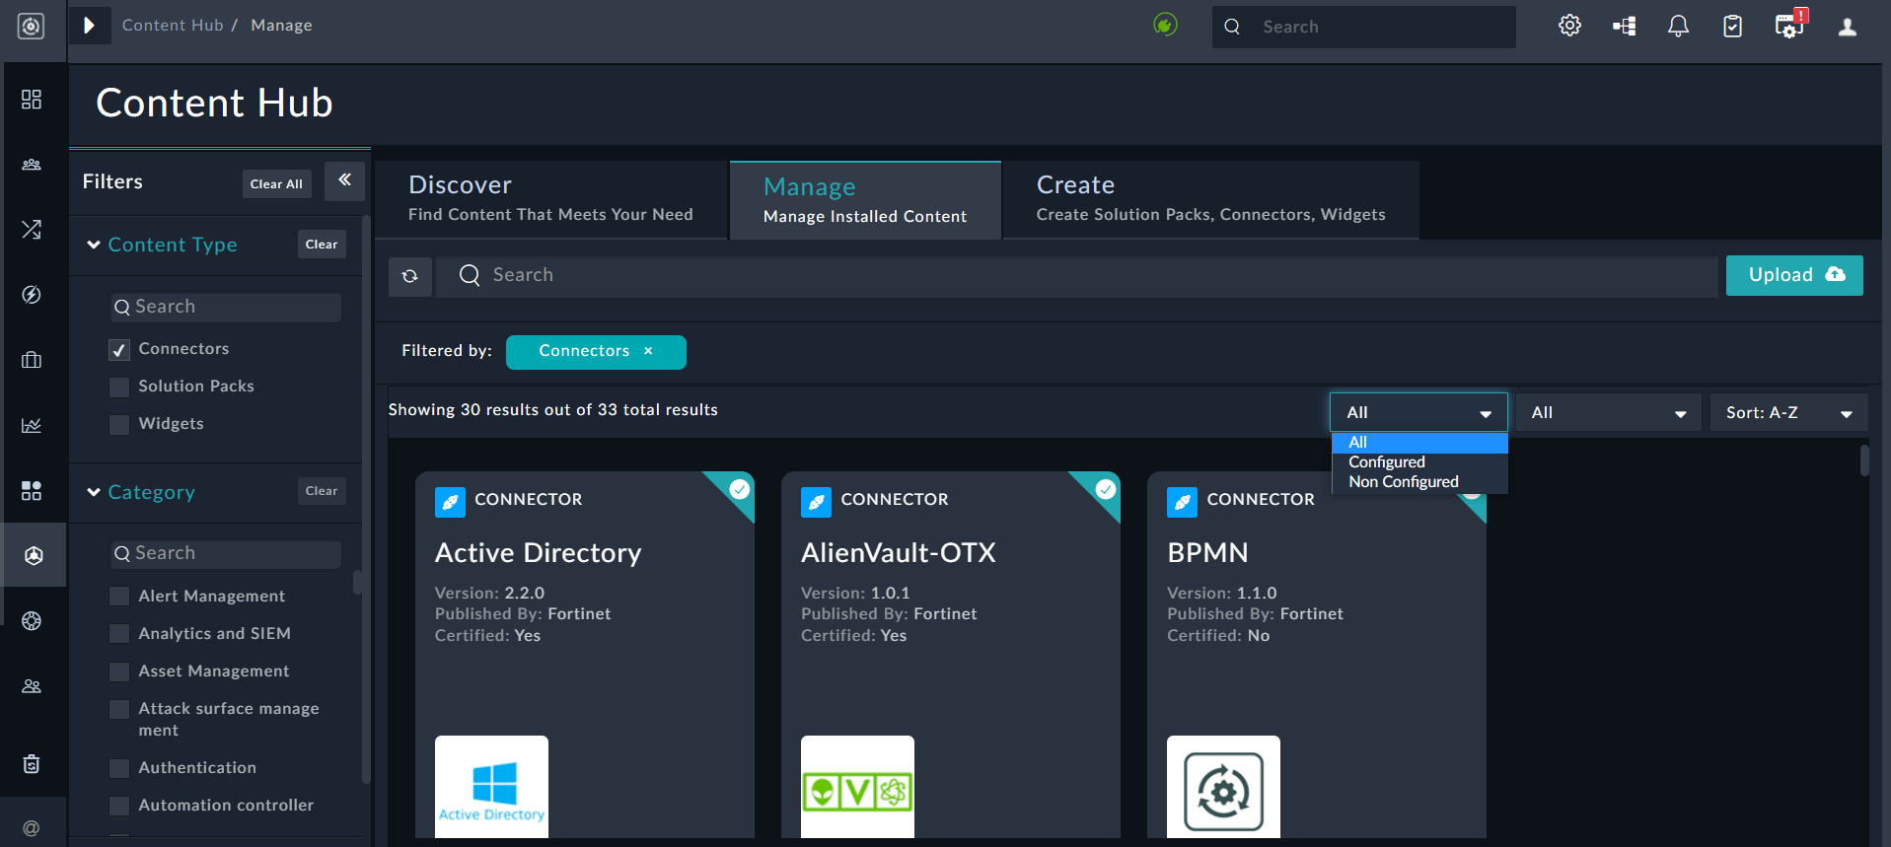Collapse the Content Type filter section

tap(94, 245)
